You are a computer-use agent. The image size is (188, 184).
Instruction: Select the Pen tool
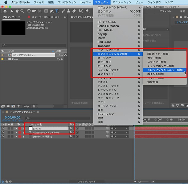[x=51, y=11]
